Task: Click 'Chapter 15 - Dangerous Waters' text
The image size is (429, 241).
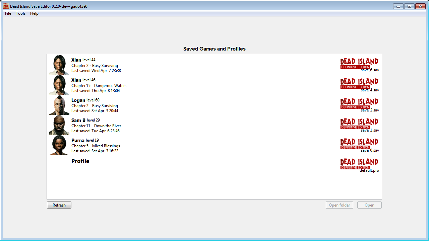Action: 99,86
